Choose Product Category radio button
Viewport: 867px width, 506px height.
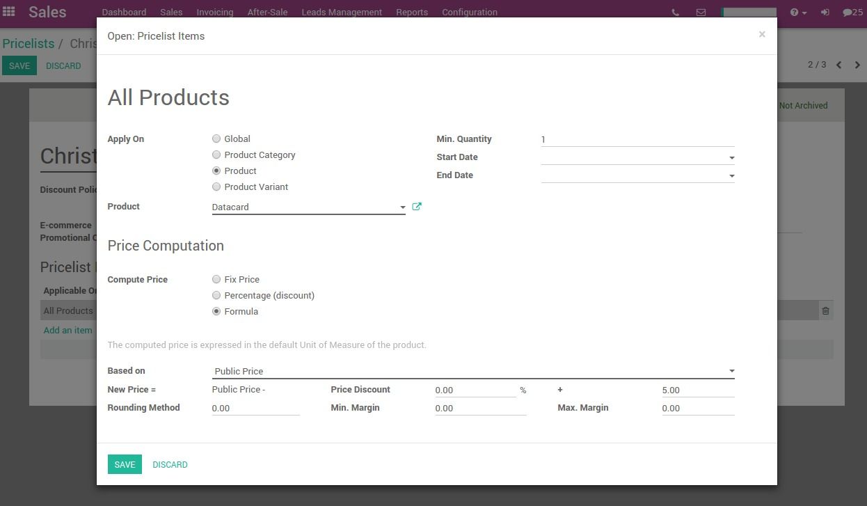pyautogui.click(x=216, y=155)
